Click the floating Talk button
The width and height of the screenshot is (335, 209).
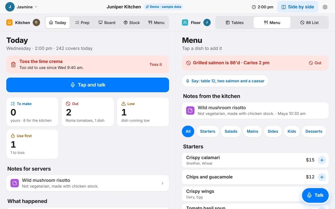[x=315, y=195]
